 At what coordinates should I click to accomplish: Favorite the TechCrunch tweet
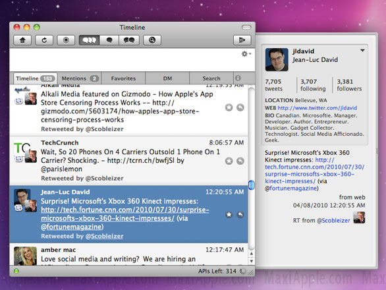tap(229, 161)
